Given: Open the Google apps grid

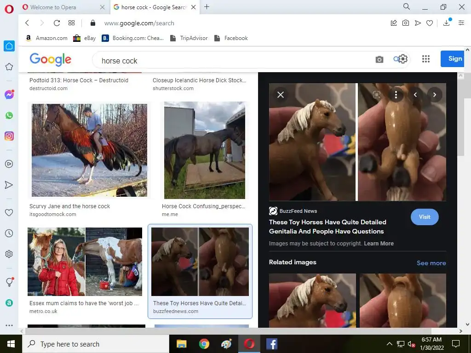Looking at the screenshot, I should coord(426,59).
